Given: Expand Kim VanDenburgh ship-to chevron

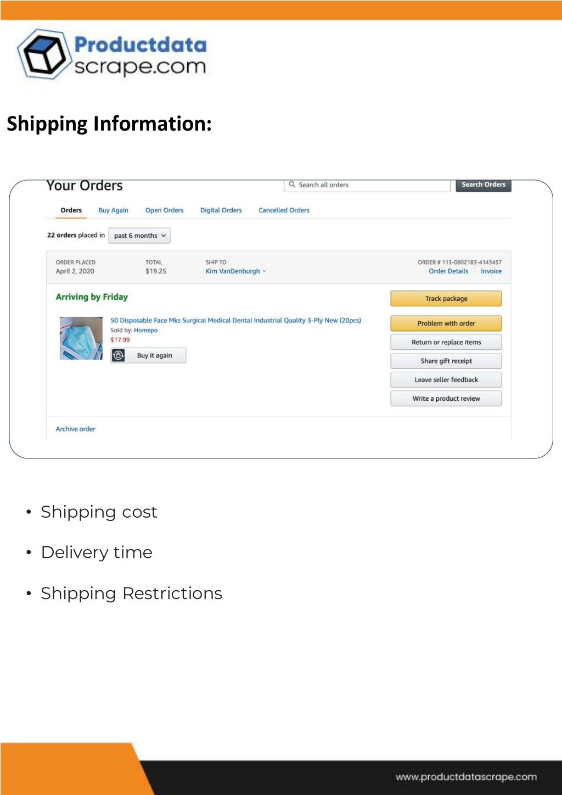Looking at the screenshot, I should (x=265, y=271).
